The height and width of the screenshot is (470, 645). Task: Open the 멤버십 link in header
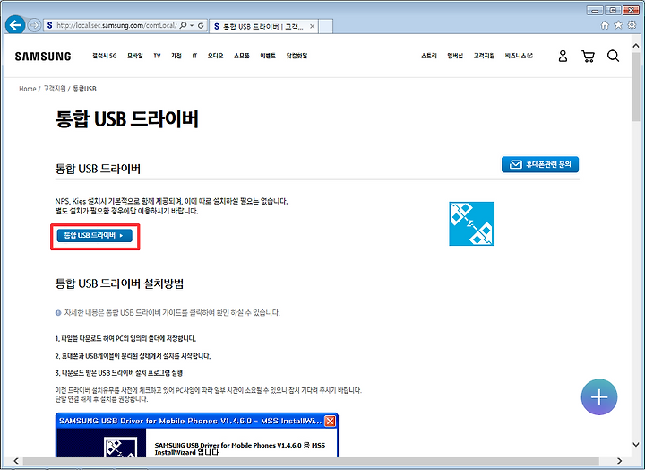[455, 56]
